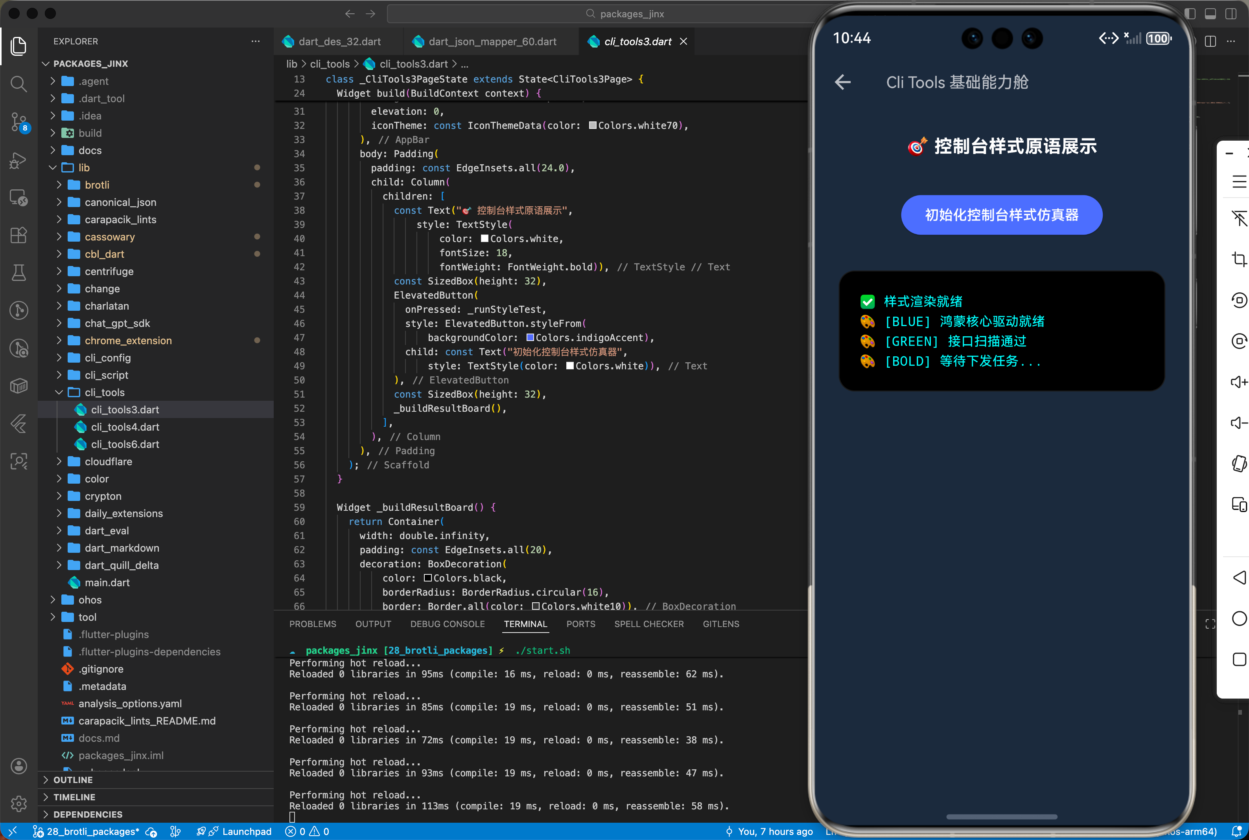The height and width of the screenshot is (840, 1249).
Task: Open Source Control view with badge
Action: pyautogui.click(x=19, y=122)
